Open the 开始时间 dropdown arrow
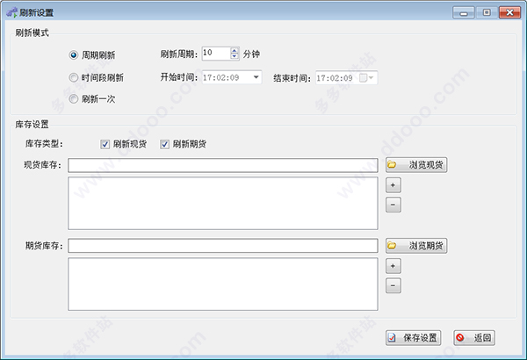 coord(256,77)
